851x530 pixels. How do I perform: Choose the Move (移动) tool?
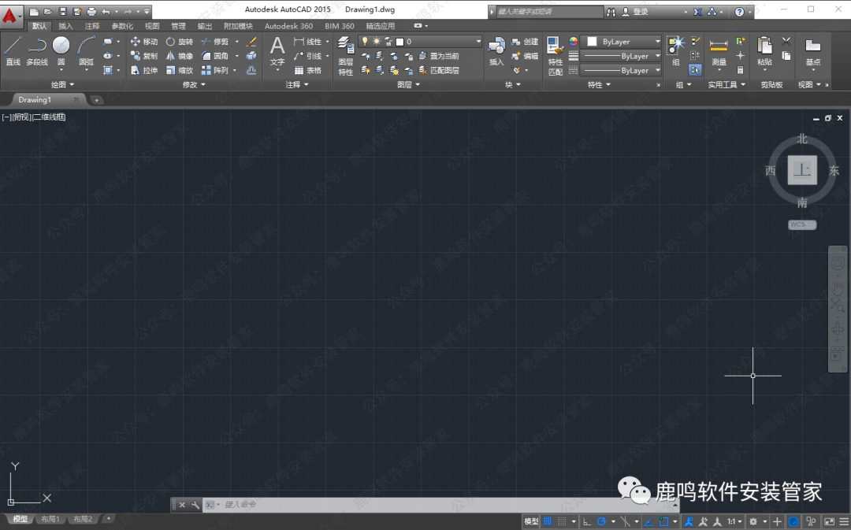[143, 42]
